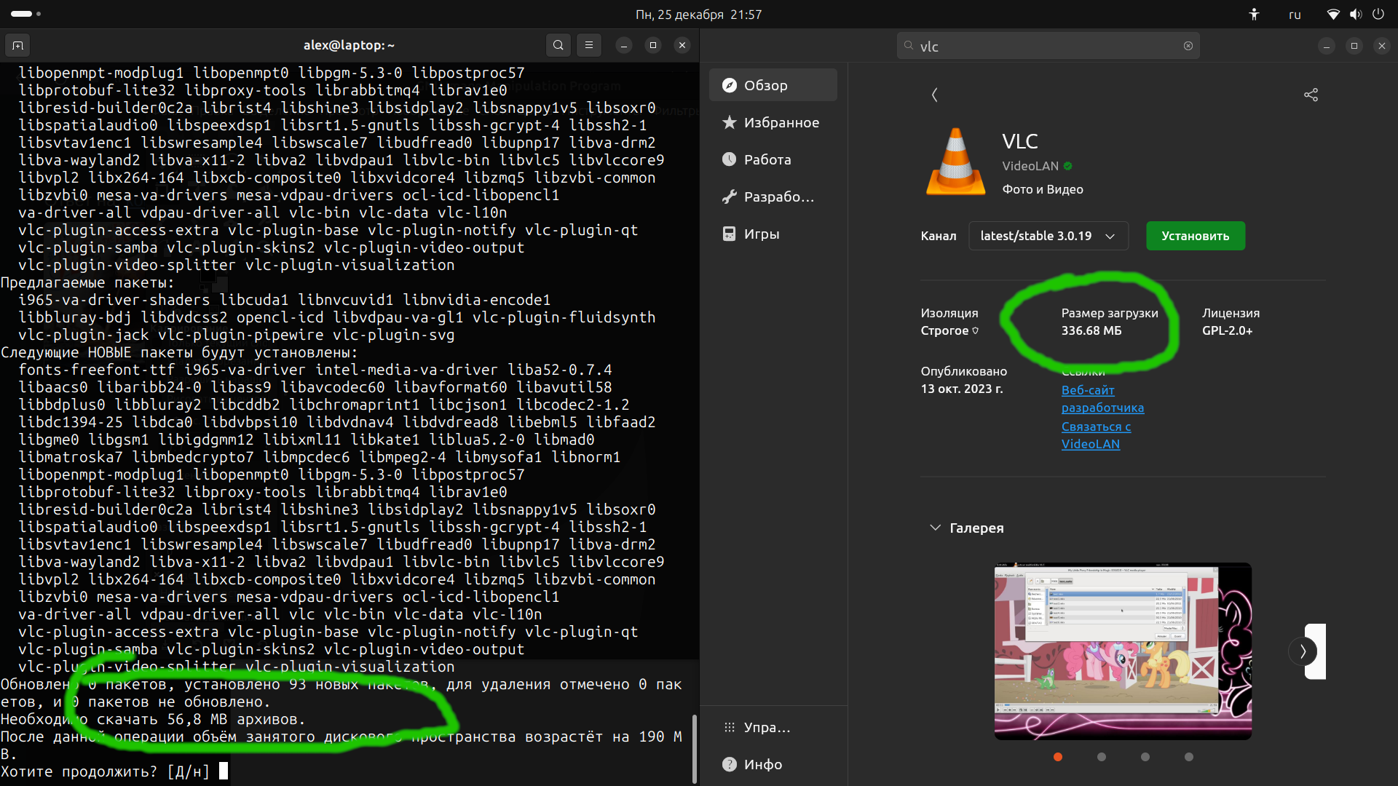
Task: Select the first gallery dot
Action: click(1058, 757)
